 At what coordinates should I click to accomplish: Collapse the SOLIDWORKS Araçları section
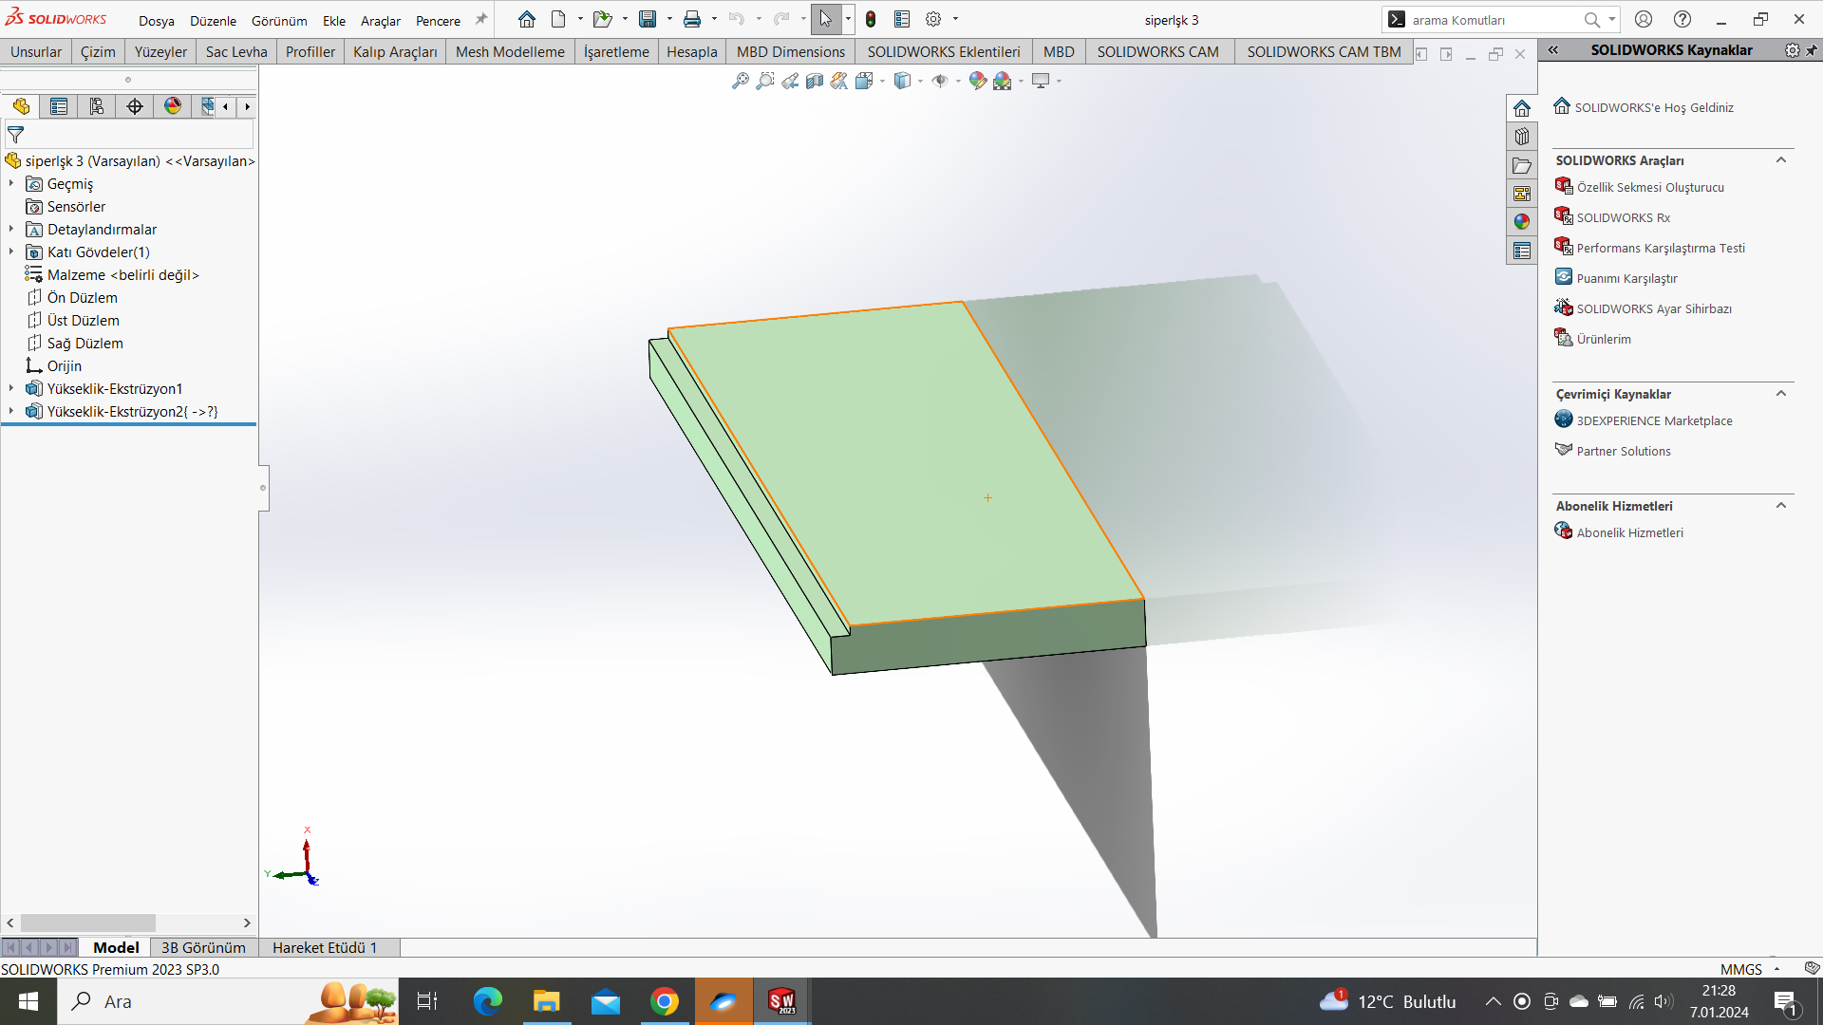(1781, 160)
